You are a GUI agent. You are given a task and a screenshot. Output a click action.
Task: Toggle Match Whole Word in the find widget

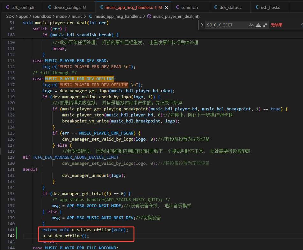pyautogui.click(x=258, y=25)
